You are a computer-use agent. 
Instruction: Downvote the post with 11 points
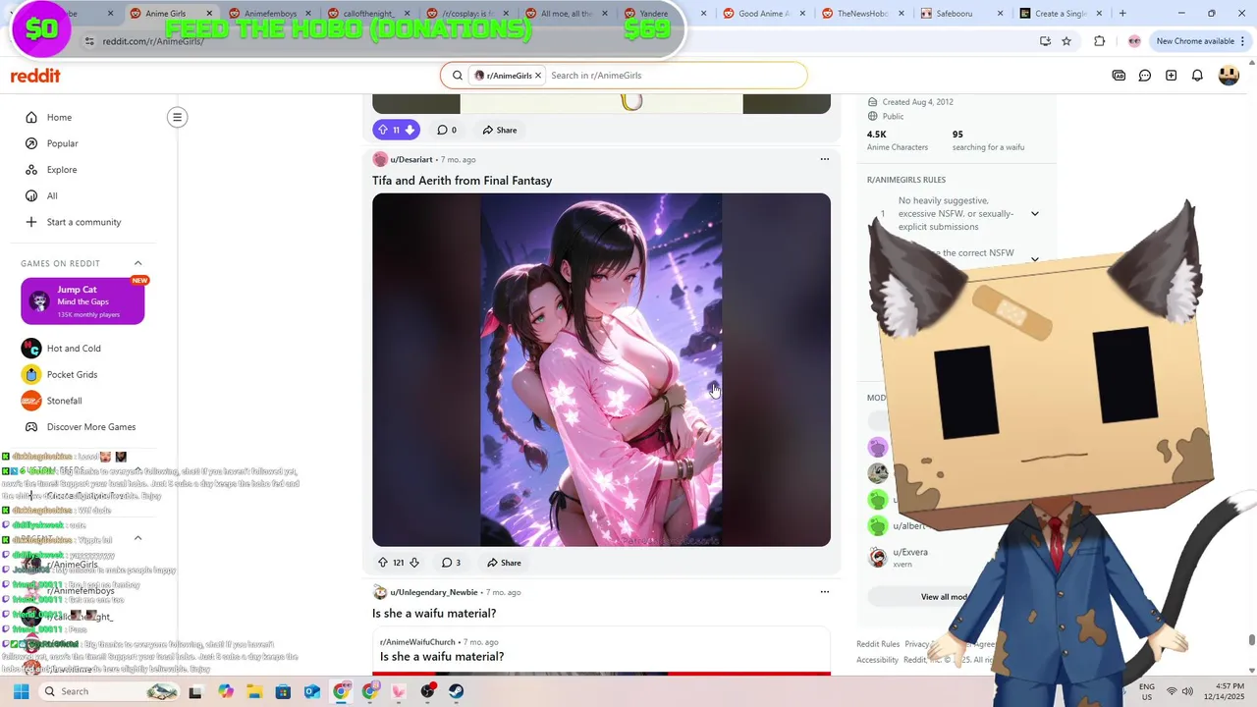410,130
